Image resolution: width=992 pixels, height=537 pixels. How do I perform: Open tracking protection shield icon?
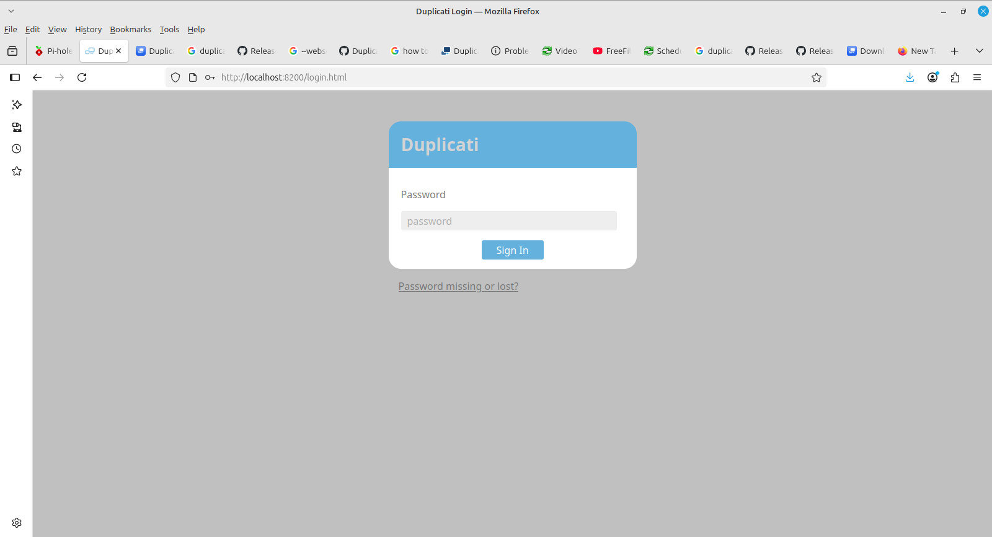(175, 77)
